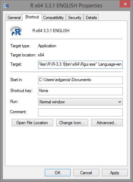Click the 'Shortcut key:' label

pyautogui.click(x=21, y=91)
